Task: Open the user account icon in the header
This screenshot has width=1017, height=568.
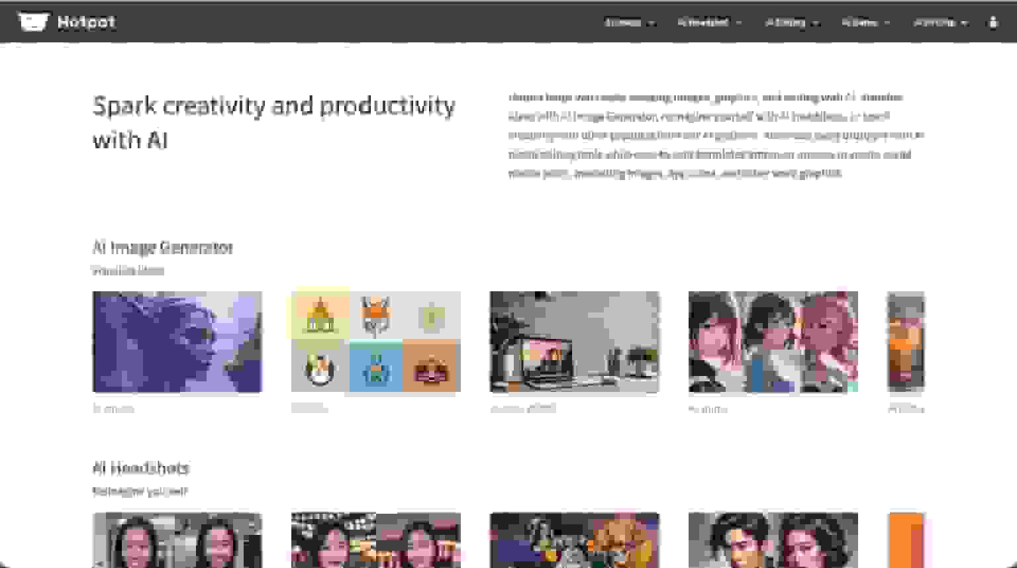Action: coord(993,22)
